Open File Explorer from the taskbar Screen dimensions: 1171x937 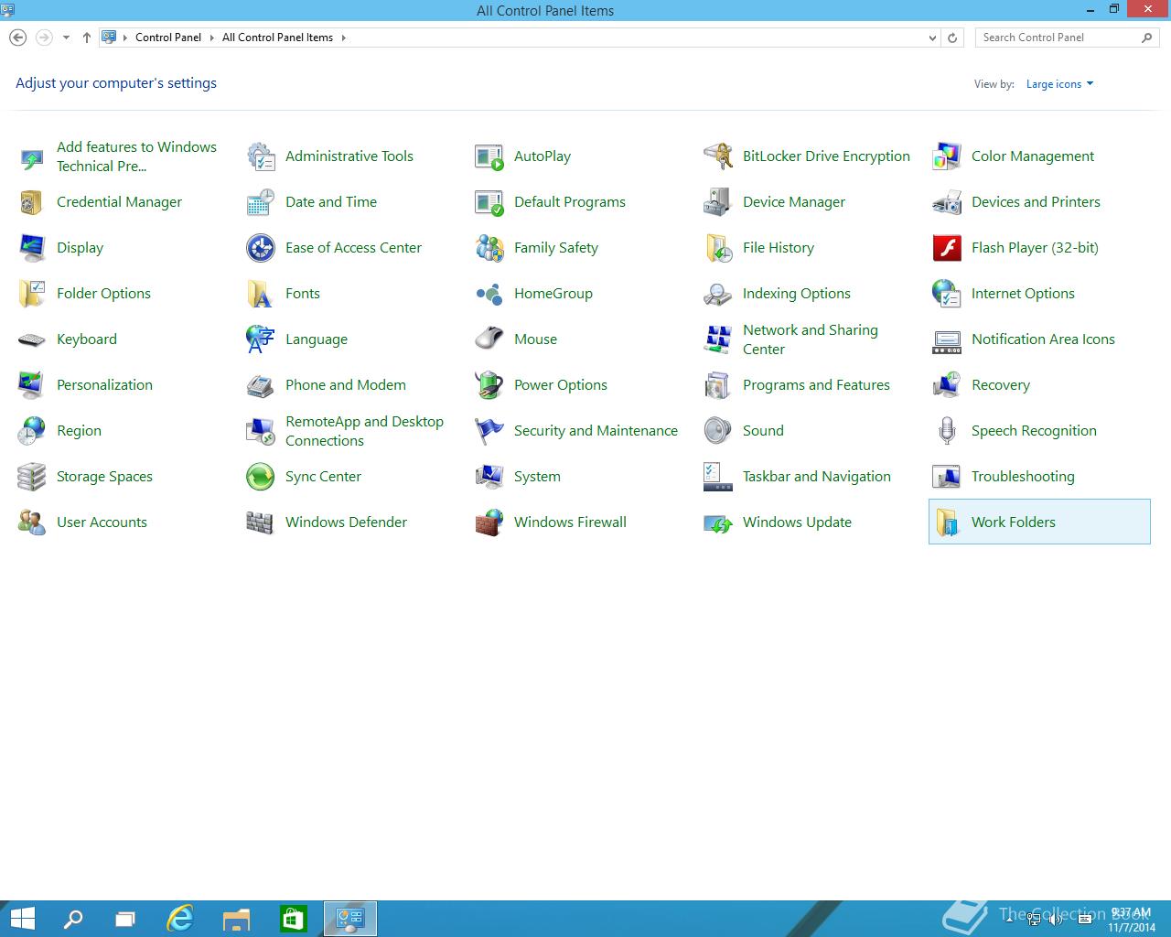(237, 919)
